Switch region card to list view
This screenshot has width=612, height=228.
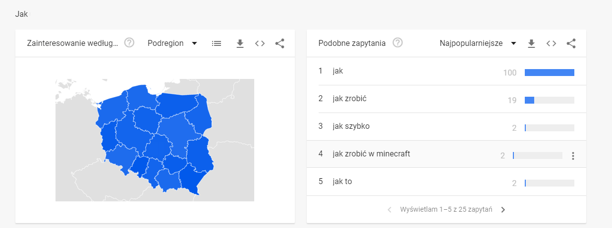[217, 43]
